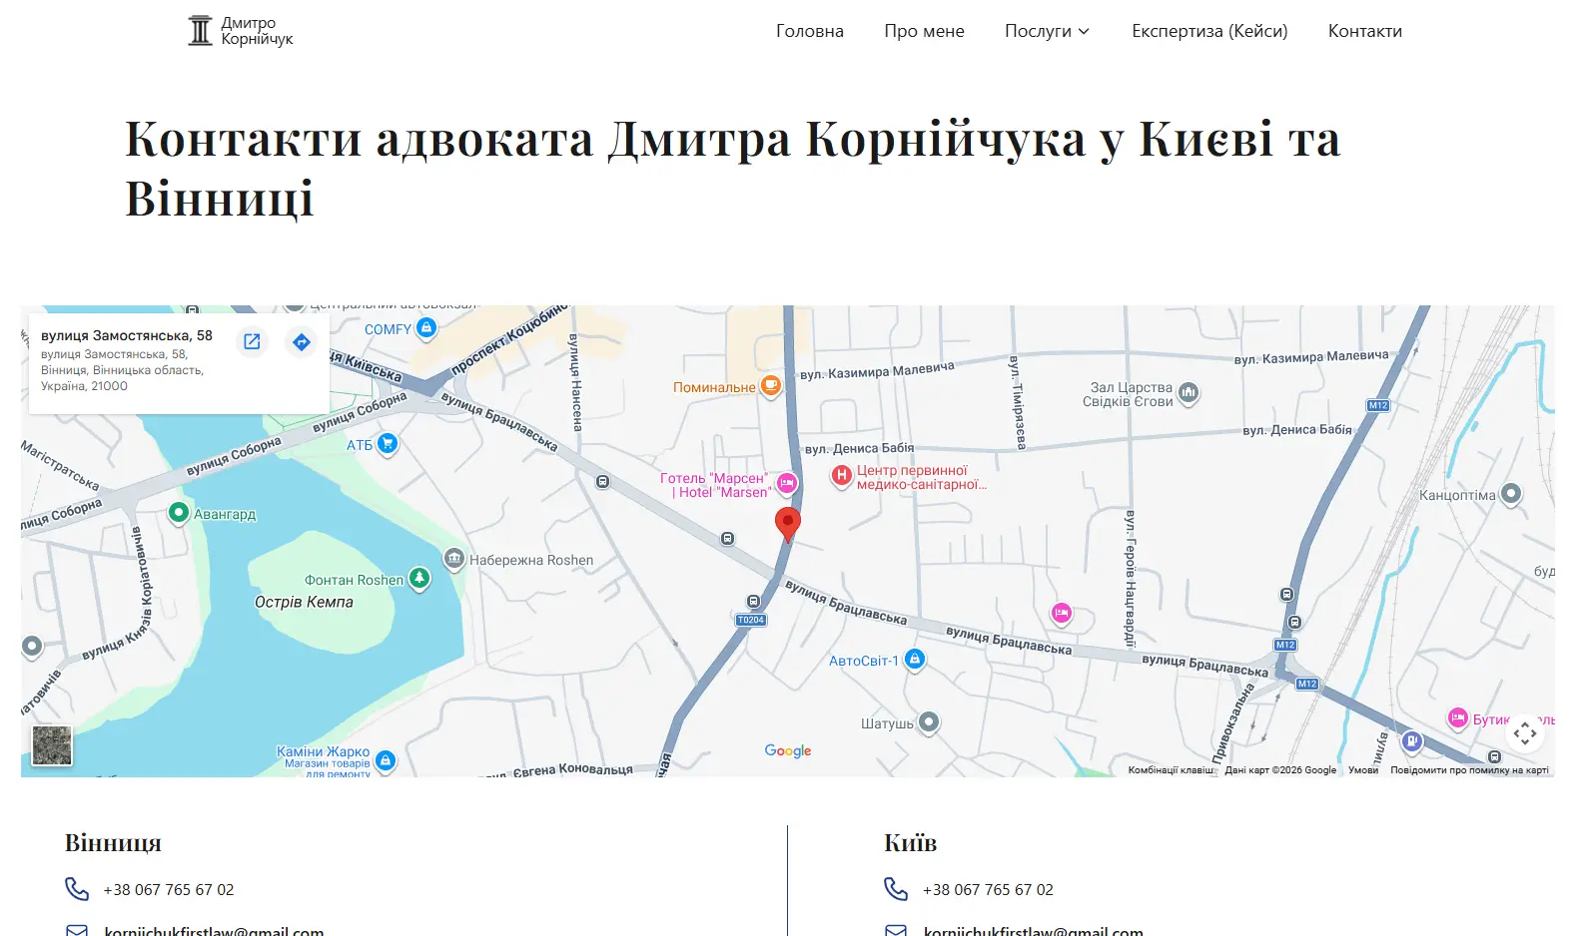Click the Фонтан Roshen park marker

click(419, 579)
